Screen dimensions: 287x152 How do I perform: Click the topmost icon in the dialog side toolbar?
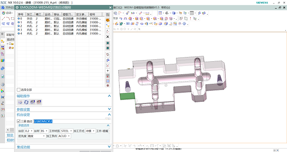pos(108,15)
